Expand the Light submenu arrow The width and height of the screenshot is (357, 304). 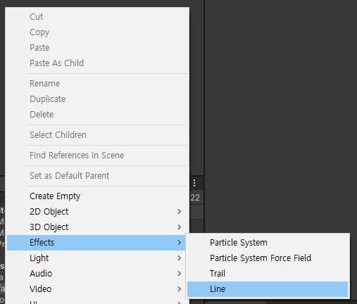[x=180, y=258]
